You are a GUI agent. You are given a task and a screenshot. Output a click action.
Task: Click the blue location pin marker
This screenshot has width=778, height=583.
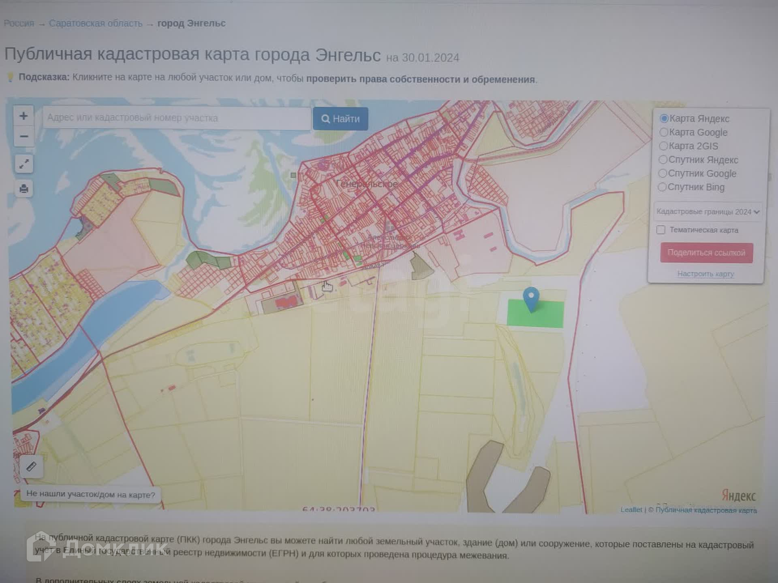point(531,298)
